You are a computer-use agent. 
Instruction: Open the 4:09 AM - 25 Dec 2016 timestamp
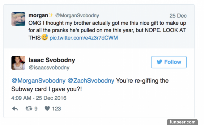pyautogui.click(x=39, y=98)
